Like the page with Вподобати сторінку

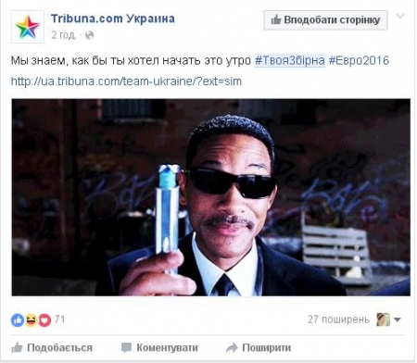tap(325, 20)
